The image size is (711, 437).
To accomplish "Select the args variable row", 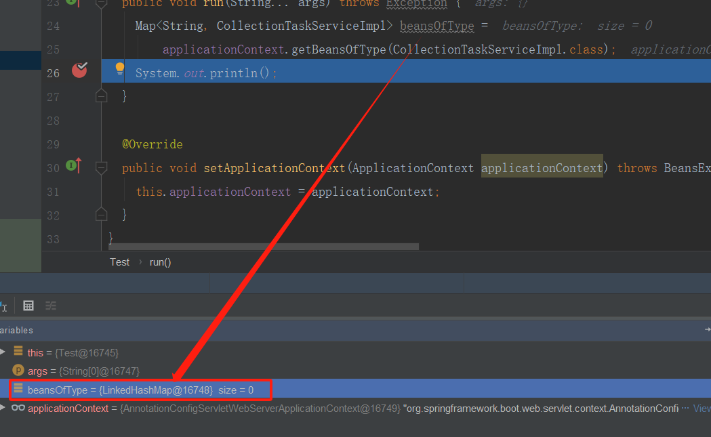I will (x=355, y=371).
